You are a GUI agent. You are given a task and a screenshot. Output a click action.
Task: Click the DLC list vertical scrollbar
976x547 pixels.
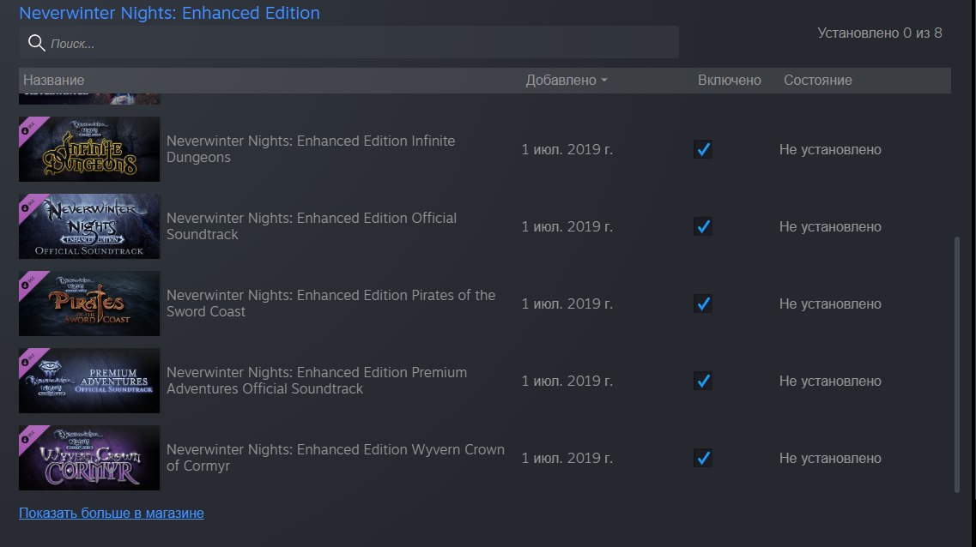point(957,365)
